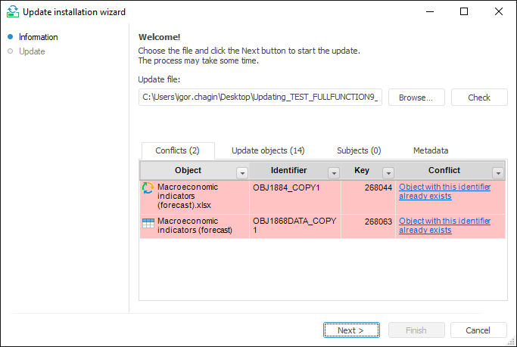
Task: Open the Object column filter dropdown
Action: click(242, 172)
